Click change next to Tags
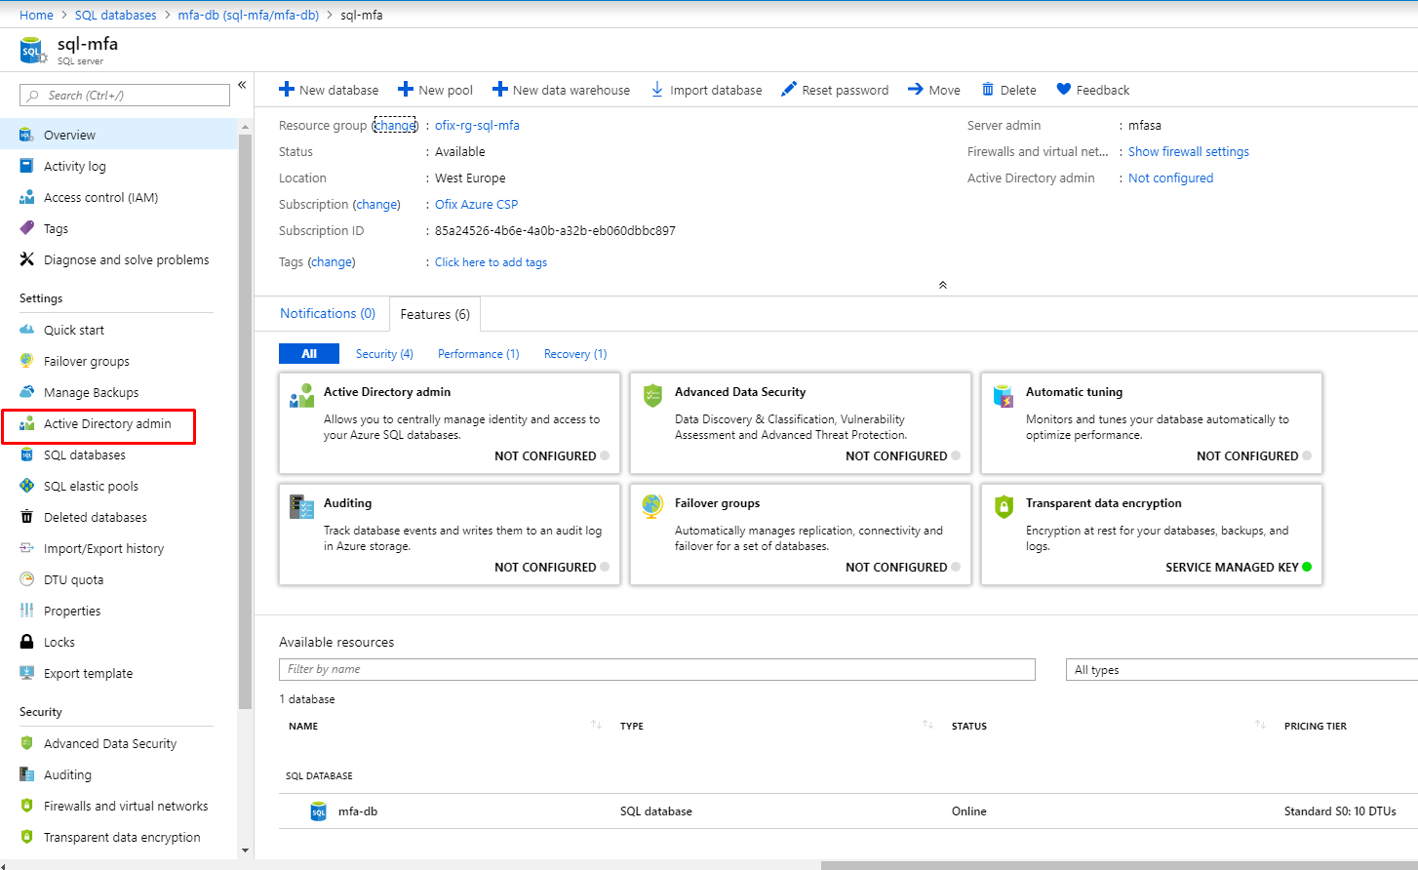Screen dimensions: 1418x870 (x=332, y=261)
